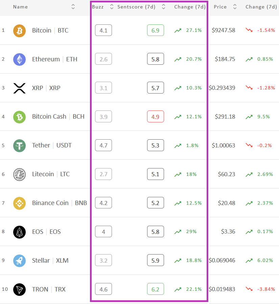
Task: Open the Ethereum | ETH name link
Action: pos(55,59)
